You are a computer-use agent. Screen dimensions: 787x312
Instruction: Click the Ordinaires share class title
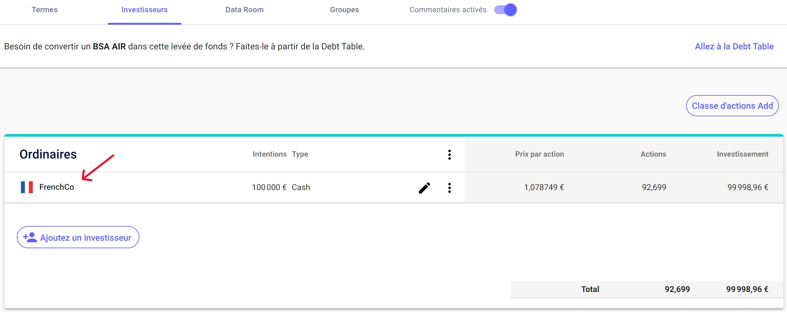(x=48, y=154)
